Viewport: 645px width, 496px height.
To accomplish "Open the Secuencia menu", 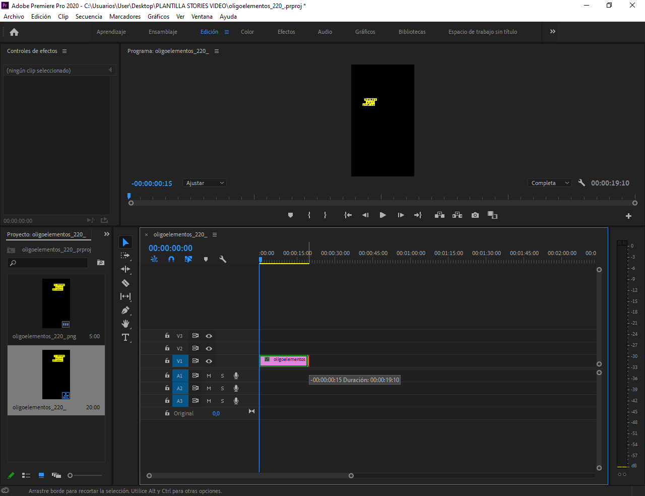I will 89,17.
